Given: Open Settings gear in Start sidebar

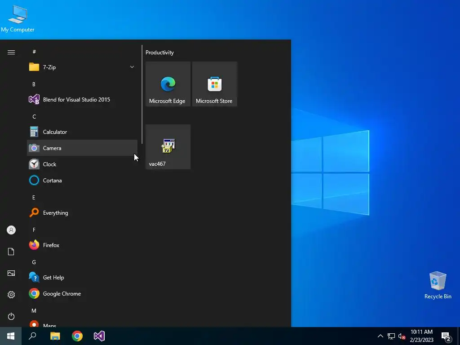Looking at the screenshot, I should 11,295.
